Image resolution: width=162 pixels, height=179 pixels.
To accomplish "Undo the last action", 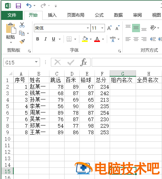I will click(x=29, y=5).
